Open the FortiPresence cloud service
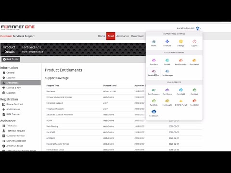The height and width of the screenshot is (173, 231). [x=154, y=92]
